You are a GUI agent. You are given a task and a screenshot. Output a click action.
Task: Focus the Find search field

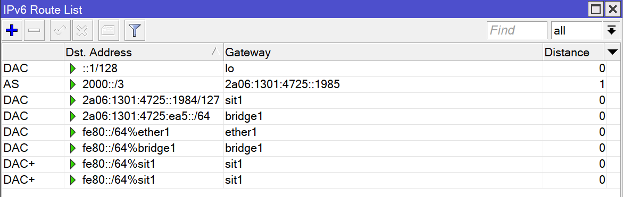click(x=517, y=30)
